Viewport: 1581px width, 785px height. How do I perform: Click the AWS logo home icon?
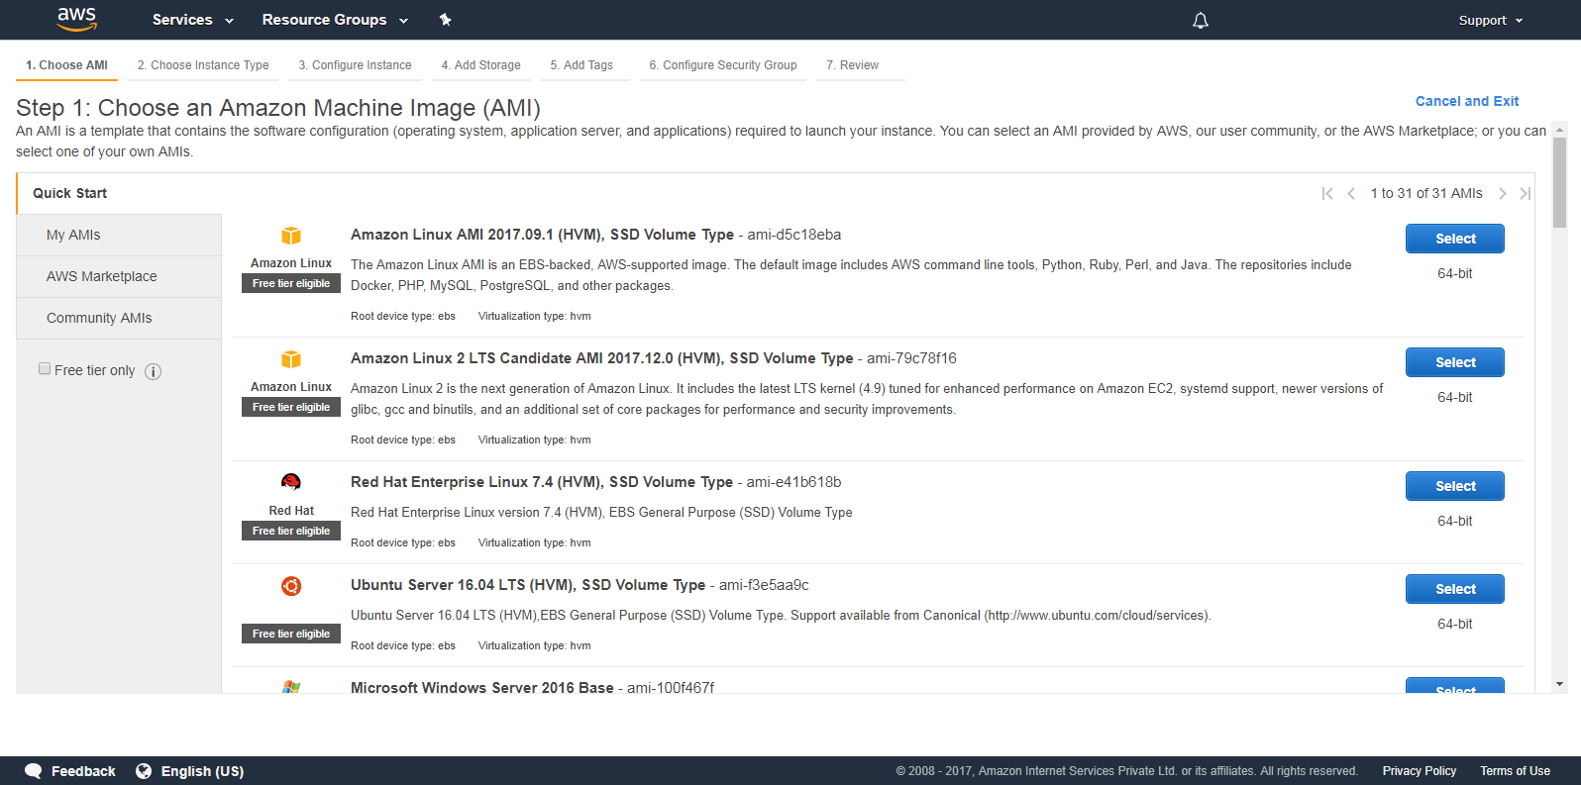76,19
